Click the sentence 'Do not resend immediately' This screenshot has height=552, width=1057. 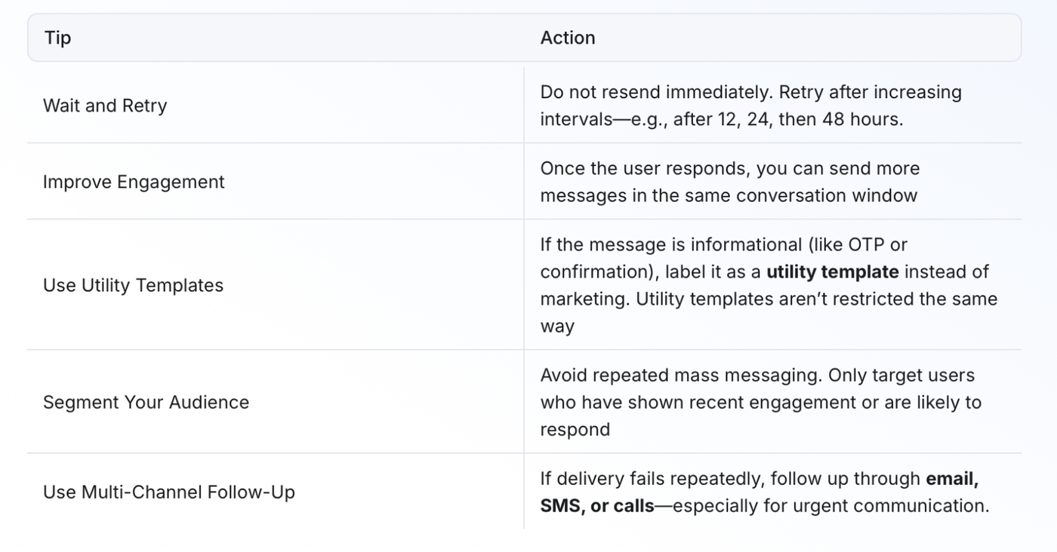[655, 92]
